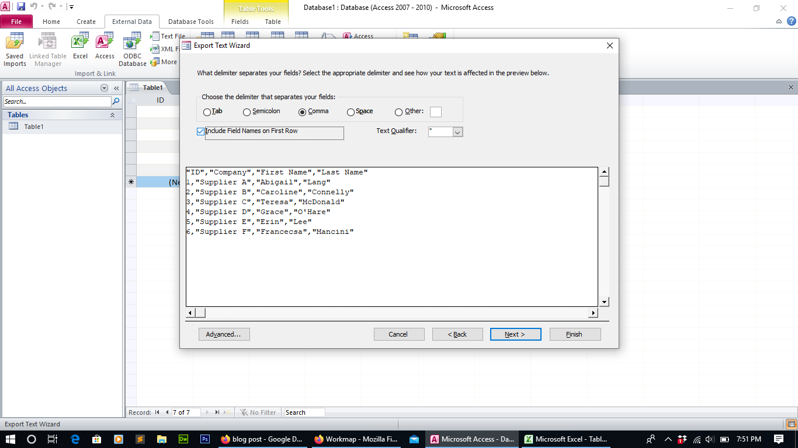Open Microsoft Store from the taskbar
798x448 pixels.
coord(96,439)
